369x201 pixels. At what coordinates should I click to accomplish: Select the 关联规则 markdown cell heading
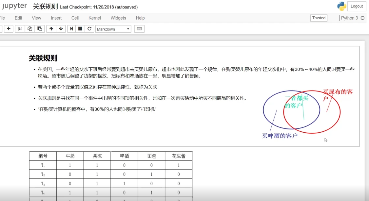43,58
